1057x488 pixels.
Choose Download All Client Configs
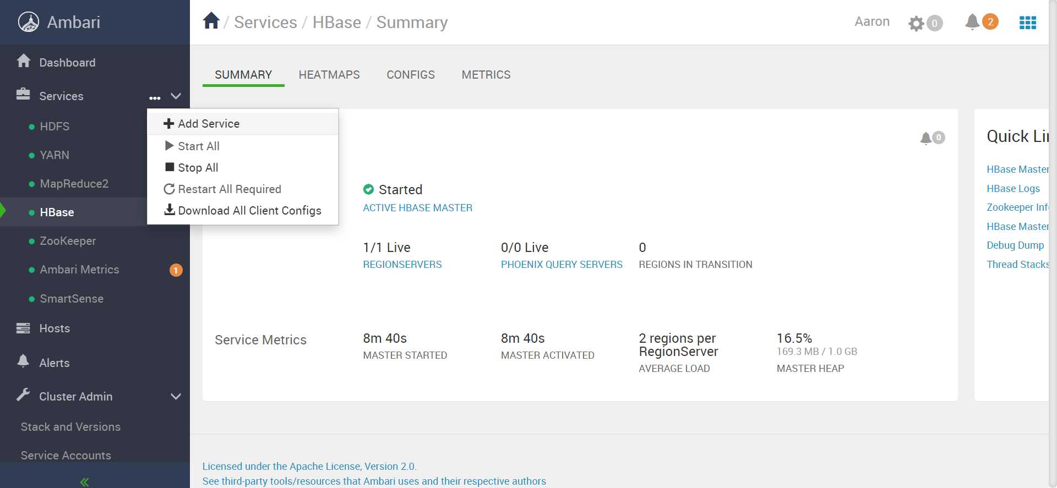click(x=243, y=210)
